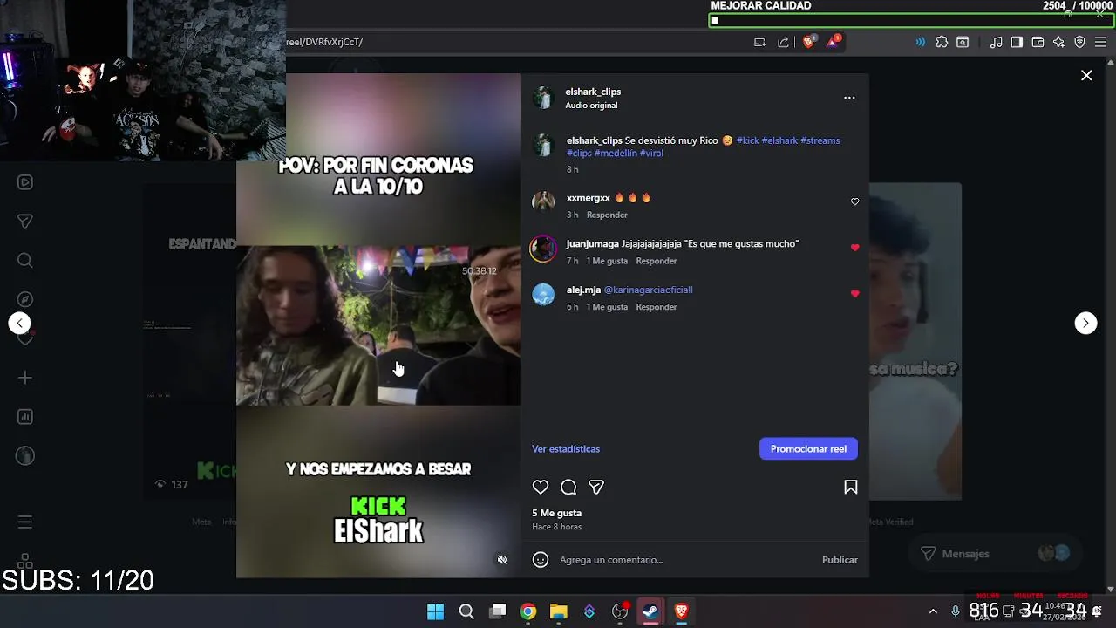Open the More hamburger menu in sidebar
The image size is (1116, 628).
pyautogui.click(x=25, y=522)
